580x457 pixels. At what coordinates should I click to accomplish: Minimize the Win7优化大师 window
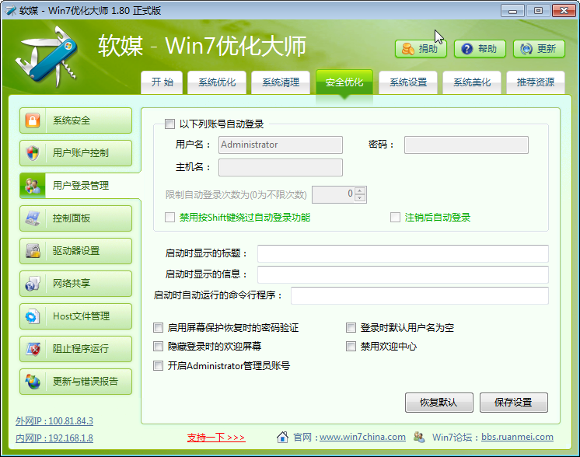[512, 11]
